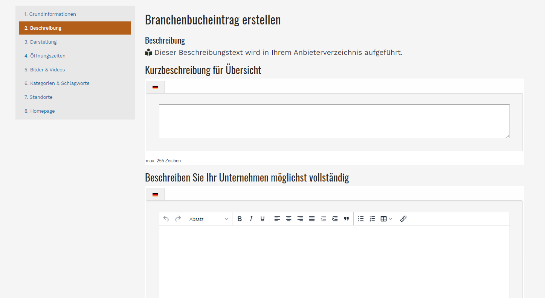Open step 3. Darstellung
Image resolution: width=545 pixels, height=298 pixels.
click(75, 42)
